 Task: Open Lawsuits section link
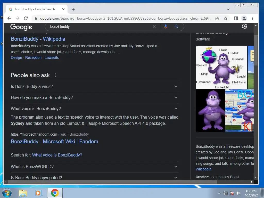click(x=52, y=57)
